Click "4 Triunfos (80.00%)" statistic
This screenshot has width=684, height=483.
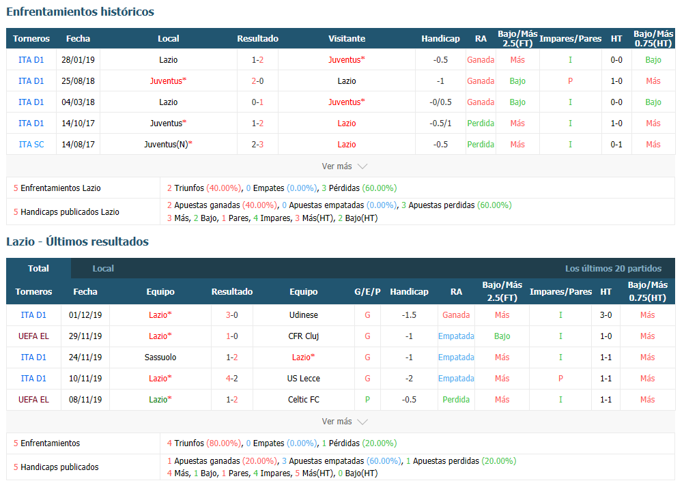click(204, 443)
